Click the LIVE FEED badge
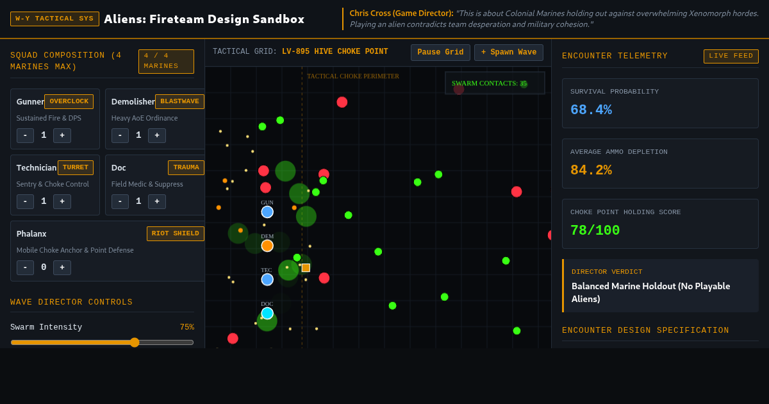 click(x=731, y=56)
